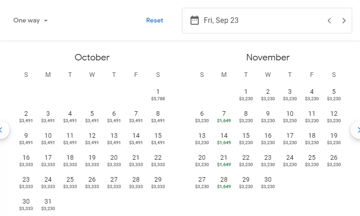The width and height of the screenshot is (360, 216).
Task: Choose November 28 at $1,649
Action: coord(224,183)
